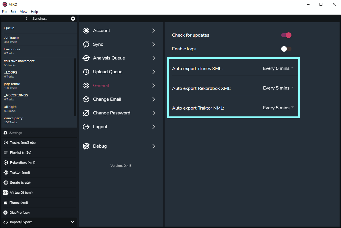Select the '_LOOPS' playlist
The image size is (341, 228).
[x=38, y=74]
